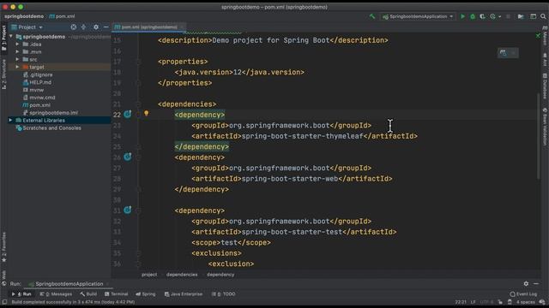
Task: Click the Build Project hammer icon
Action: (x=371, y=16)
